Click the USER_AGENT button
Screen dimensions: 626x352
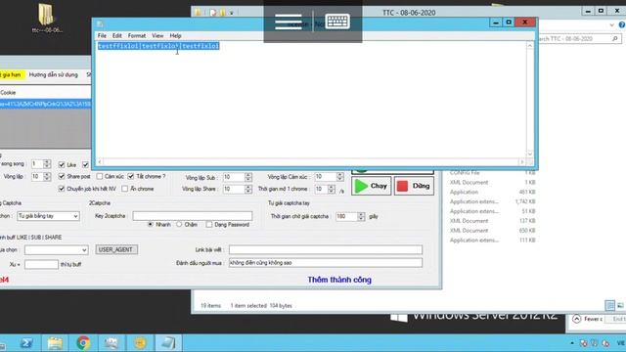[x=116, y=249]
